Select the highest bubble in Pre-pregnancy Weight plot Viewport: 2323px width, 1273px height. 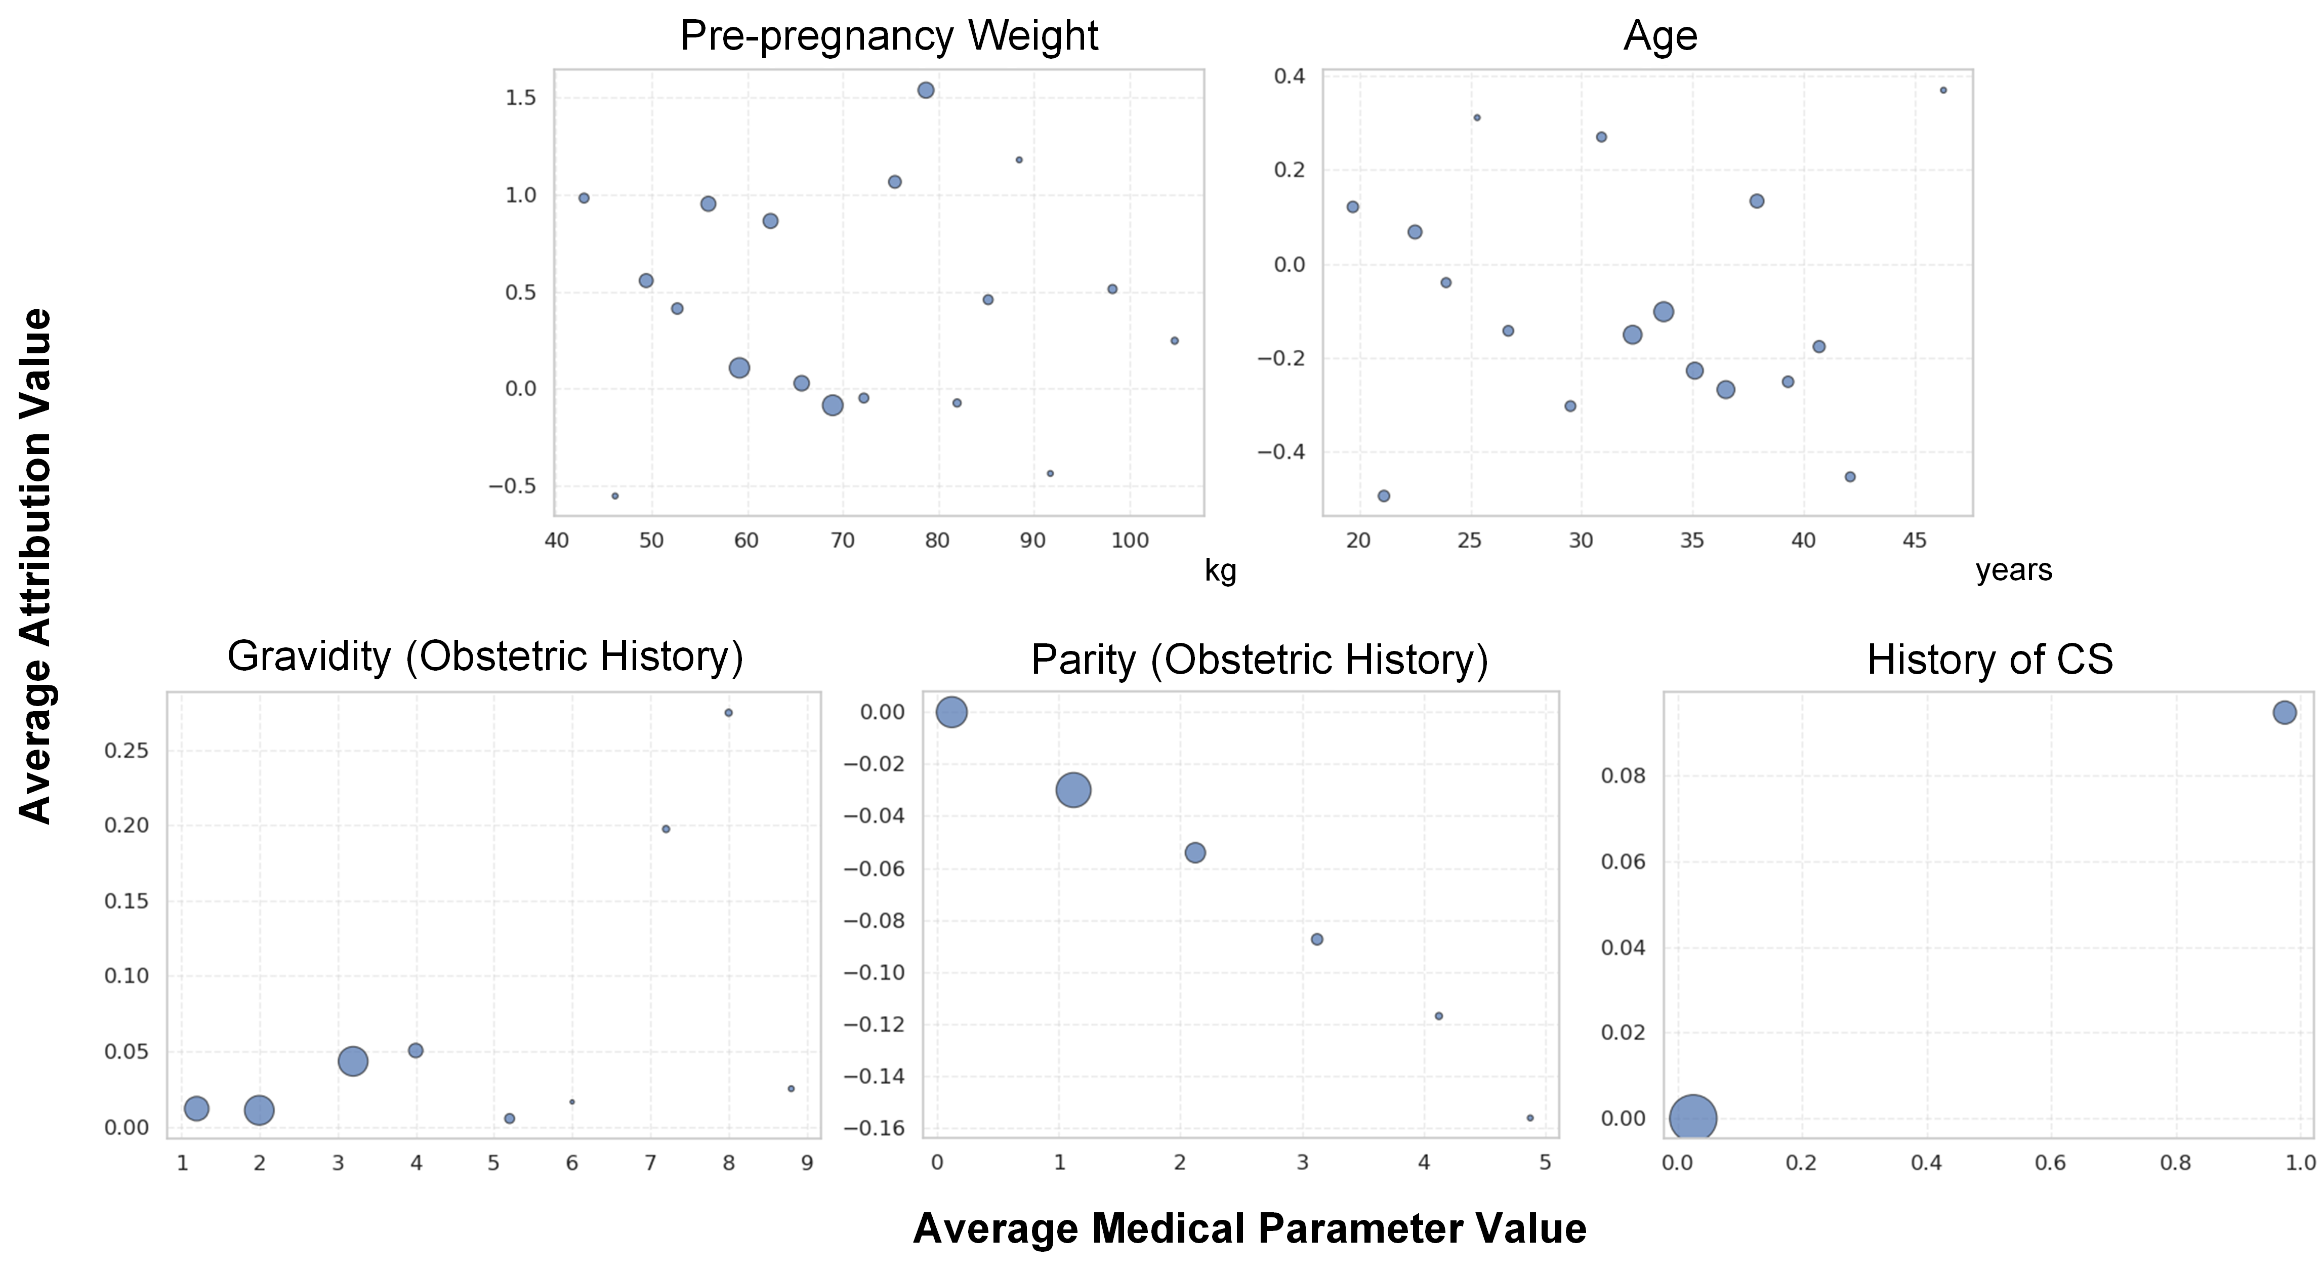click(925, 90)
